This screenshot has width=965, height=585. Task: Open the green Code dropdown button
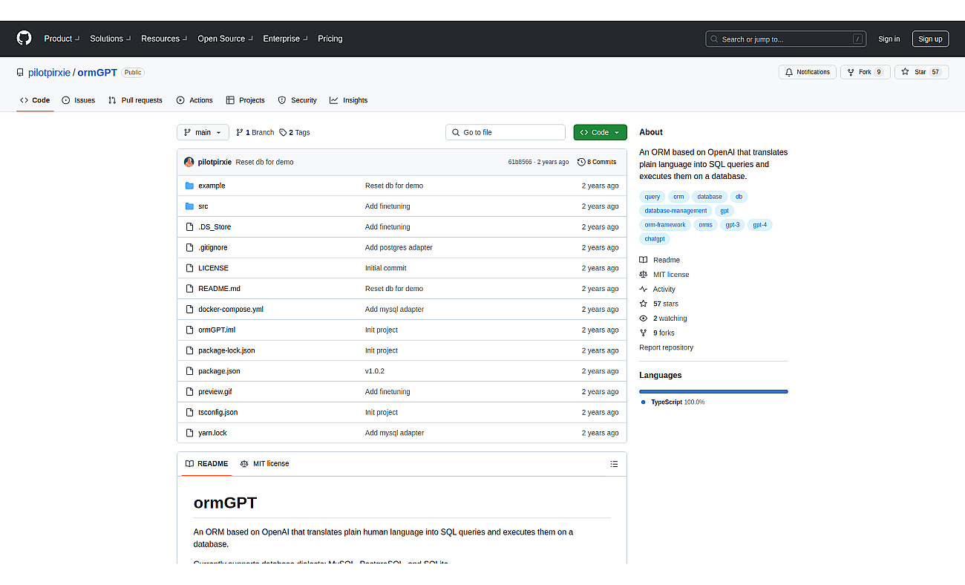tap(600, 132)
